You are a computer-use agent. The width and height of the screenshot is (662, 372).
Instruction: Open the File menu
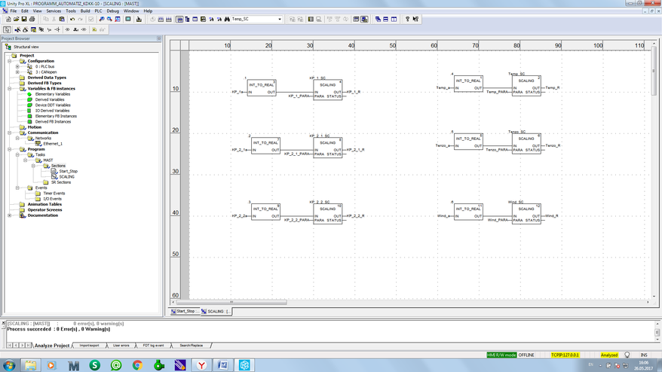click(14, 11)
